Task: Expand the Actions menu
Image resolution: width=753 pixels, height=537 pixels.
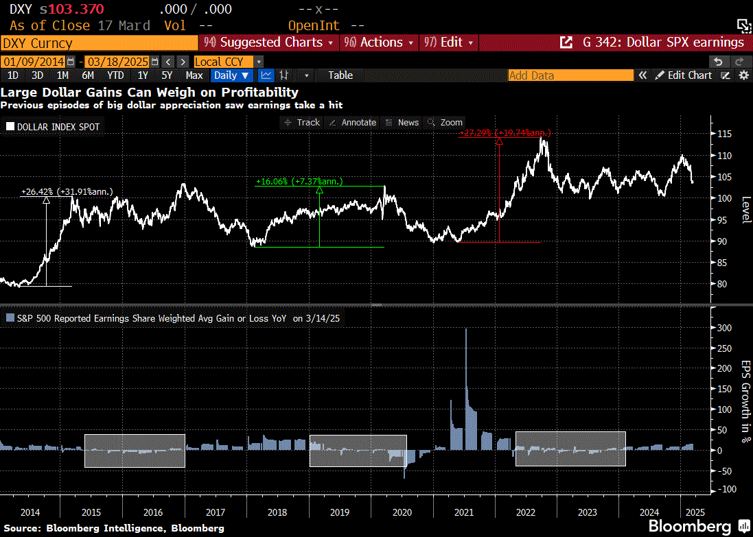Action: [380, 43]
